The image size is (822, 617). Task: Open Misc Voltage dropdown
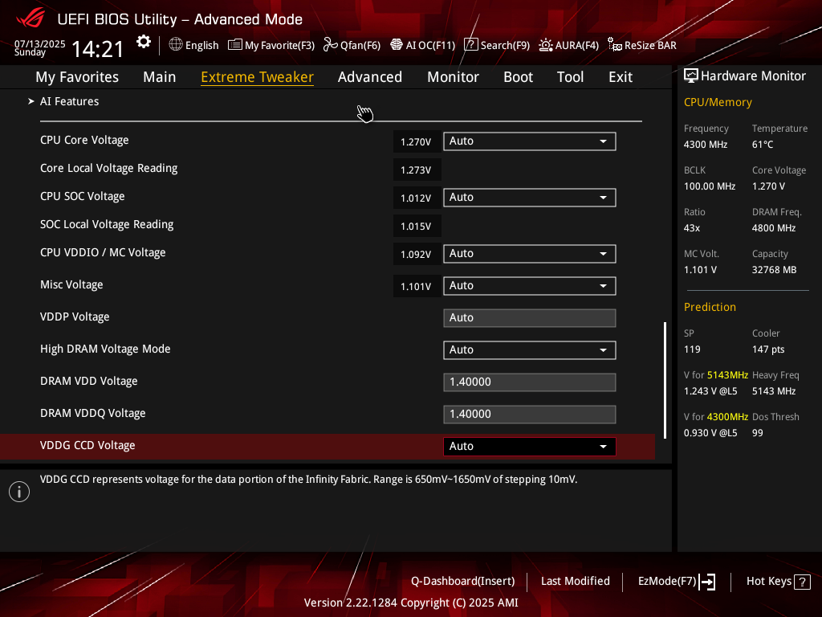coord(530,285)
